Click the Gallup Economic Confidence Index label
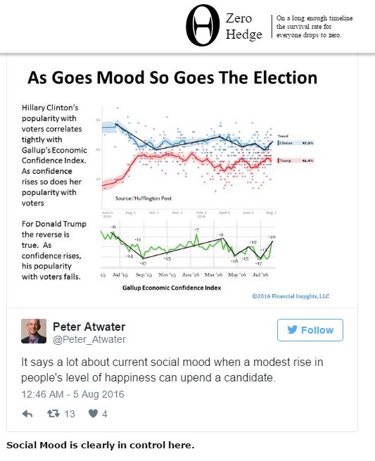 pyautogui.click(x=172, y=288)
